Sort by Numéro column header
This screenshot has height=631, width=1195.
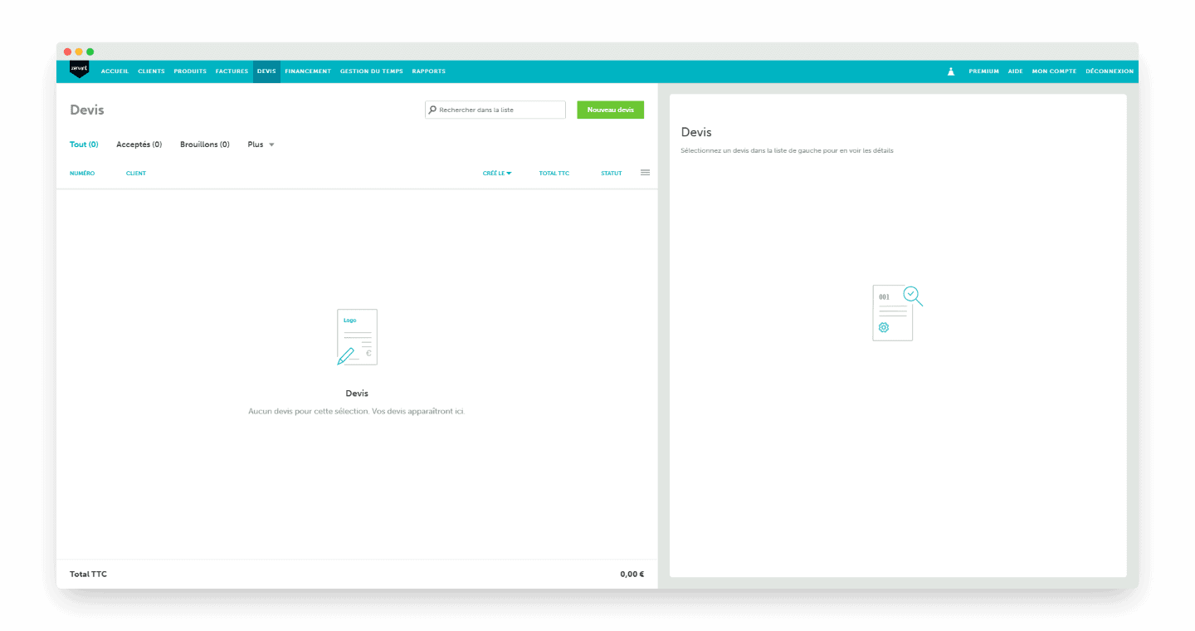82,174
